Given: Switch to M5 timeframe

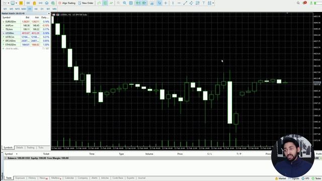Looking at the screenshot, I should [x=11, y=9].
